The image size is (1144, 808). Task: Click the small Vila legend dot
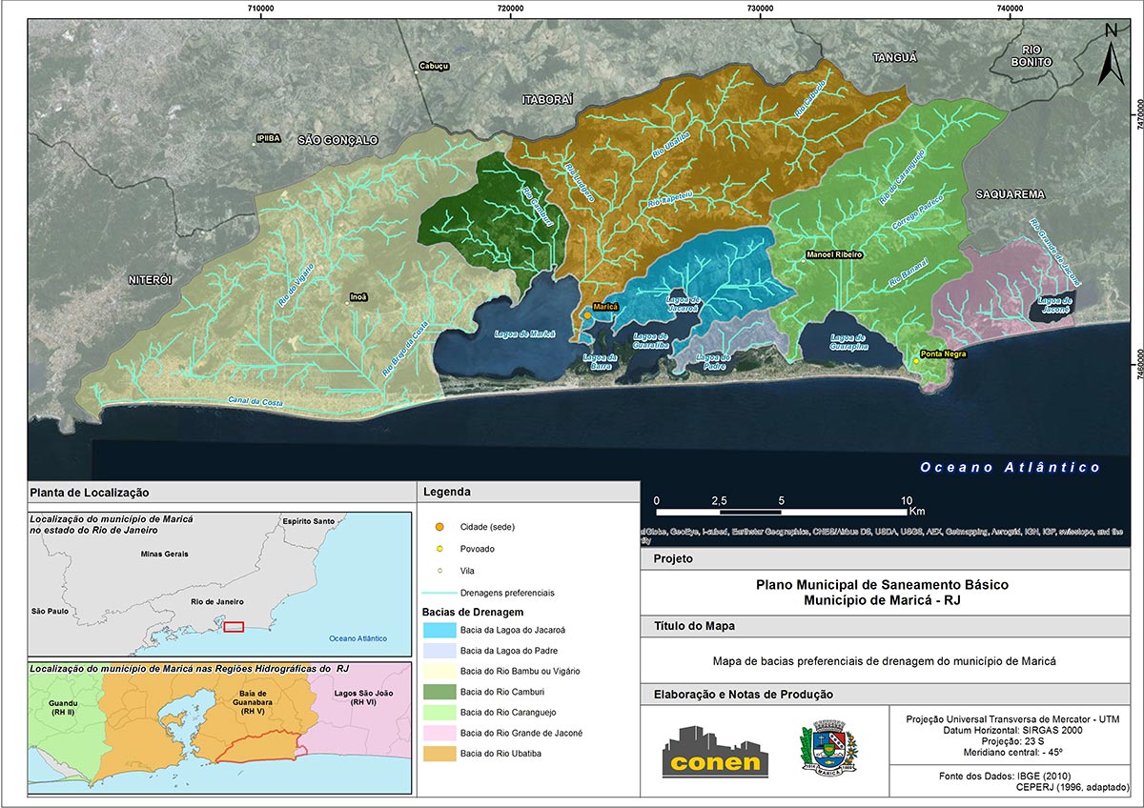pos(438,571)
